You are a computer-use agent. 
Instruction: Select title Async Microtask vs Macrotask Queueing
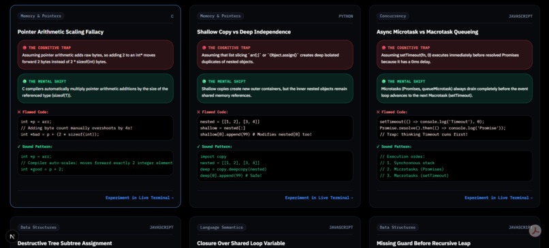click(x=428, y=32)
